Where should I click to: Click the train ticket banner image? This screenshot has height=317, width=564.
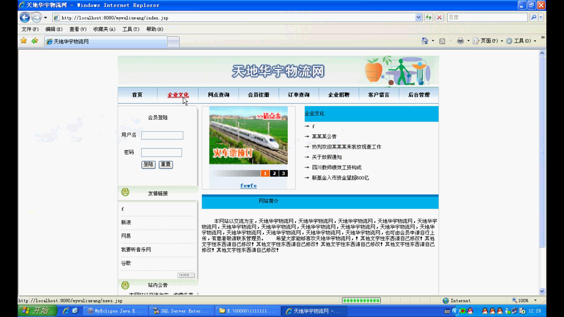click(249, 135)
